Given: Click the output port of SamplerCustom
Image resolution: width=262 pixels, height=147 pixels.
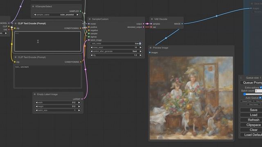Looking at the screenshot, I should (x=144, y=24).
